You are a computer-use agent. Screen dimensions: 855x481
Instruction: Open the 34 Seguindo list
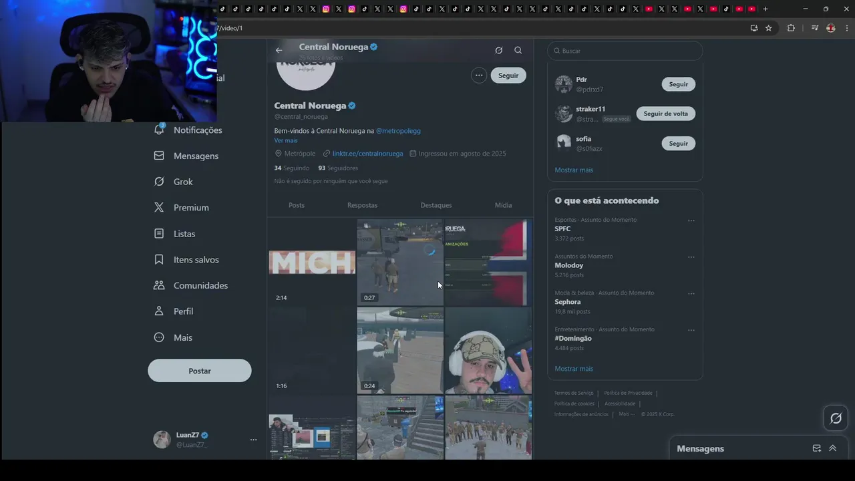tap(292, 168)
